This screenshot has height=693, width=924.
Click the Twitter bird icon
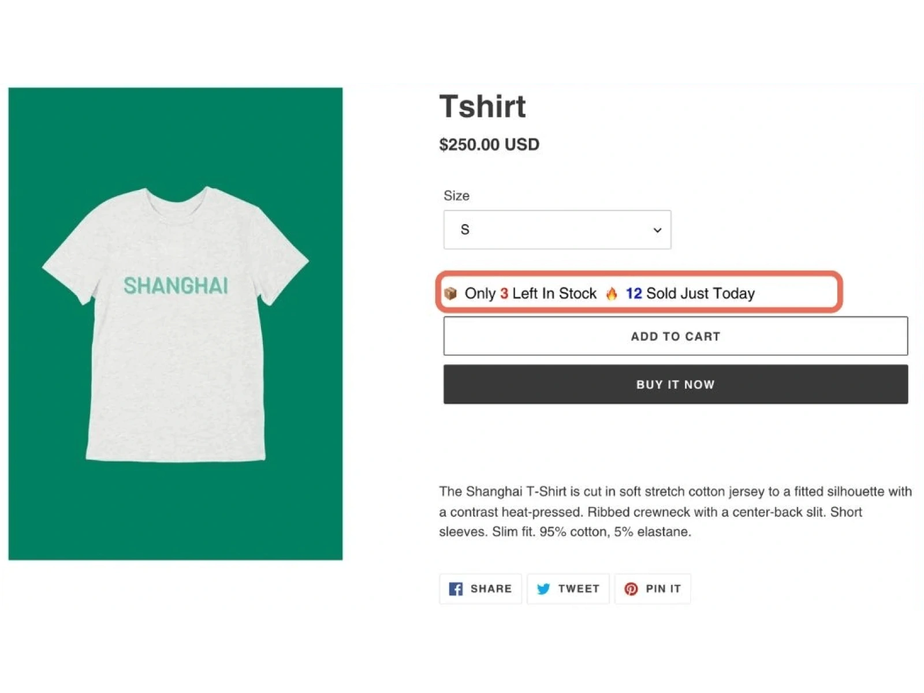coord(543,589)
